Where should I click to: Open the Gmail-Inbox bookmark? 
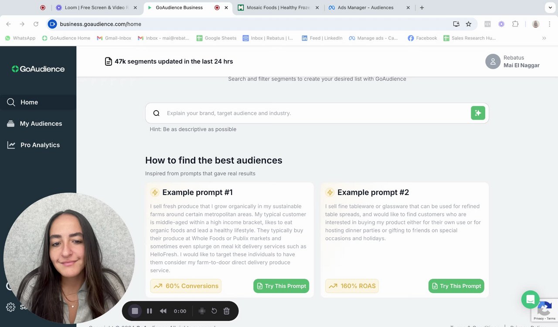point(114,38)
